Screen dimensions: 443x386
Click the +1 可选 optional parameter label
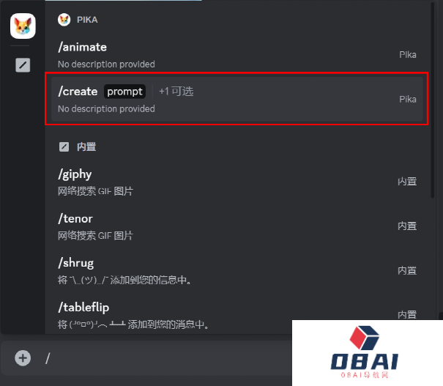click(x=176, y=92)
